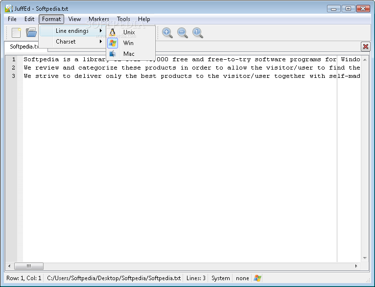
Task: Click the 'none' status bar entry
Action: coord(242,278)
